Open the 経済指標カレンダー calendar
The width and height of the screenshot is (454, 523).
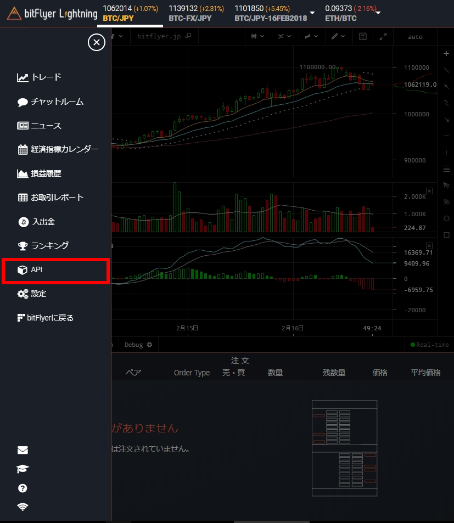58,149
